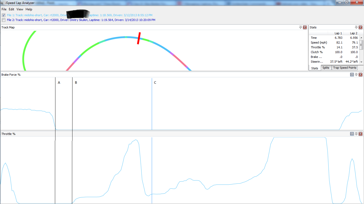
Task: Pin the Throttle % panel
Action: click(x=356, y=134)
